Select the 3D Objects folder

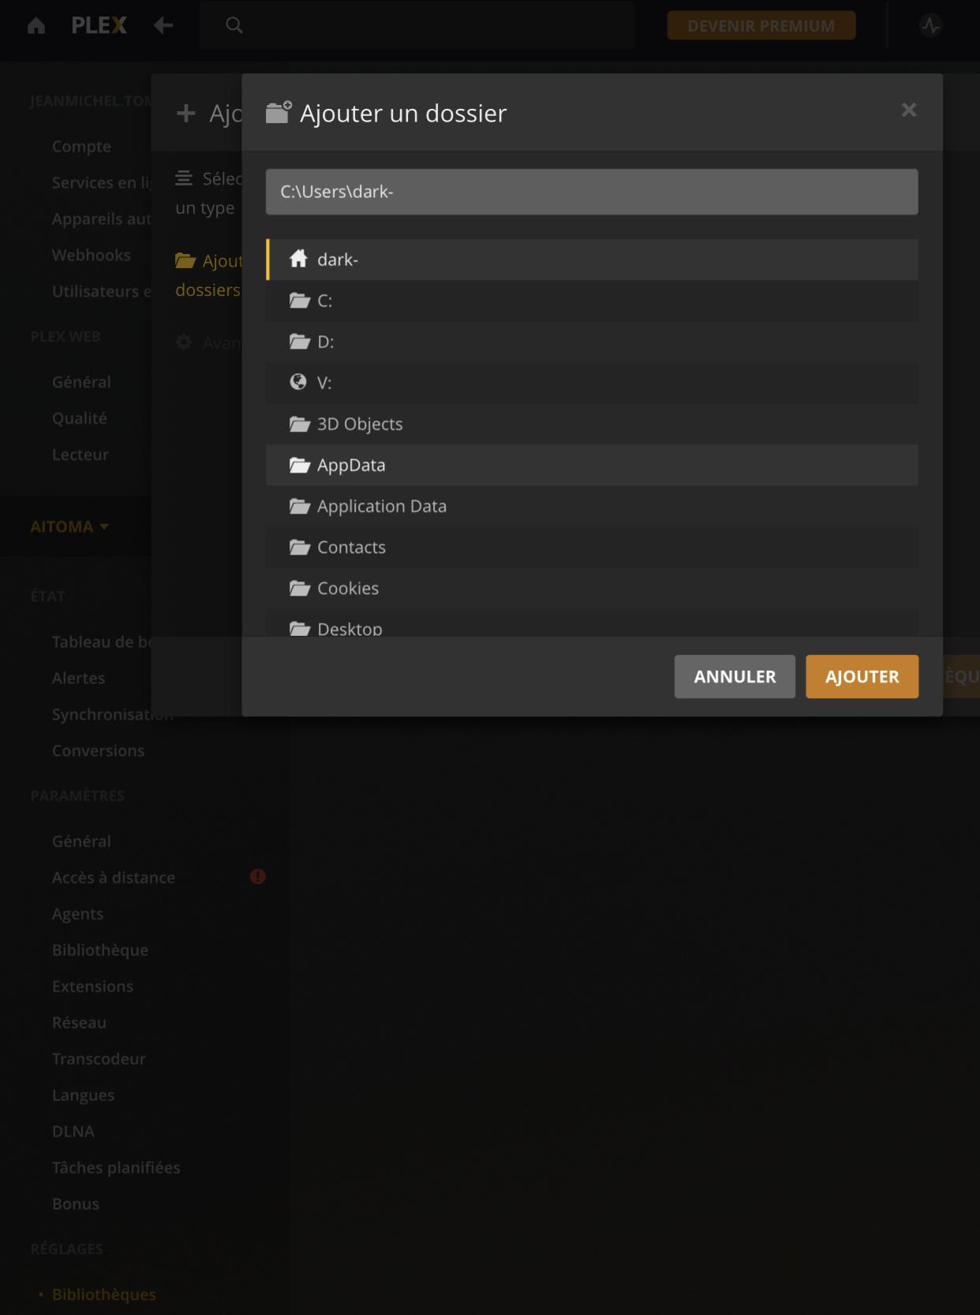[360, 424]
